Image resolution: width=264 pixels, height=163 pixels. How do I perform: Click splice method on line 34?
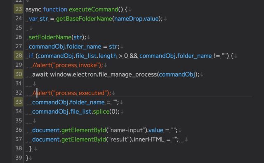101,112
